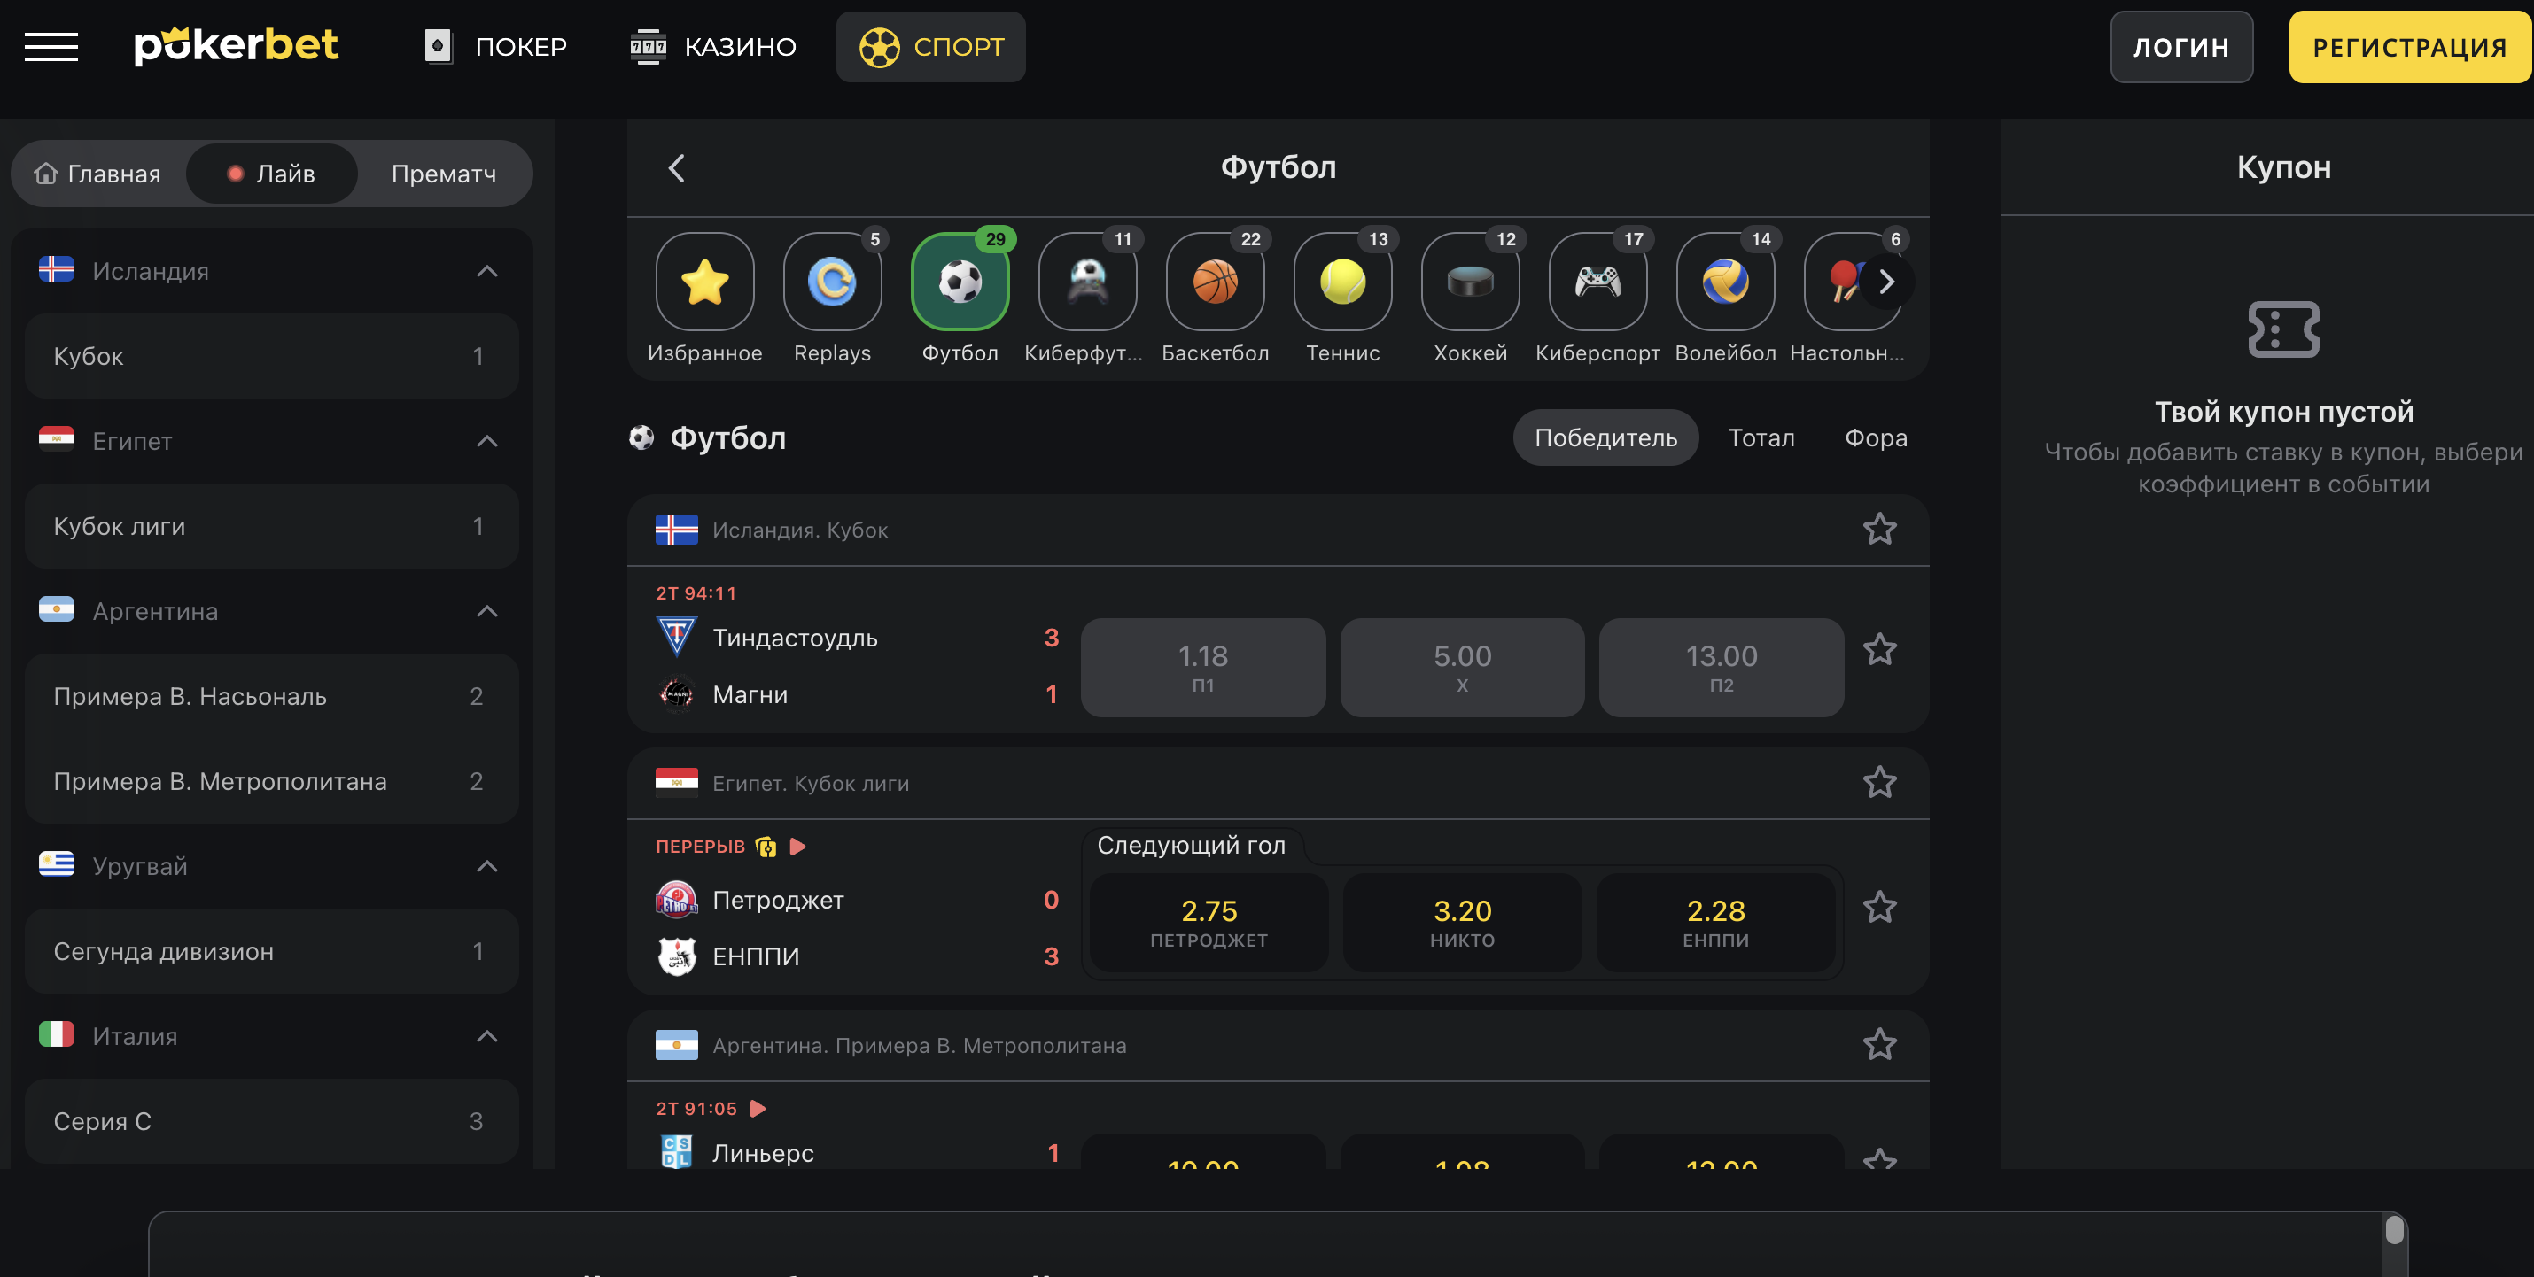This screenshot has height=1277, width=2534.
Task: Star the Тиндастоудль vs Магни match
Action: pos(1879,650)
